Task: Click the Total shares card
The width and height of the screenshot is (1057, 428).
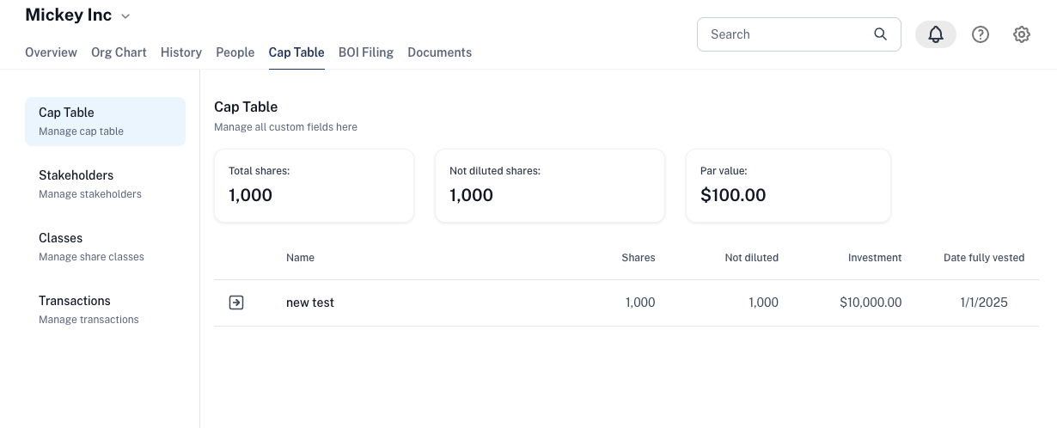Action: pos(314,186)
